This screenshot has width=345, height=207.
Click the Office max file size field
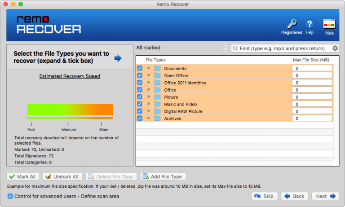click(x=312, y=90)
